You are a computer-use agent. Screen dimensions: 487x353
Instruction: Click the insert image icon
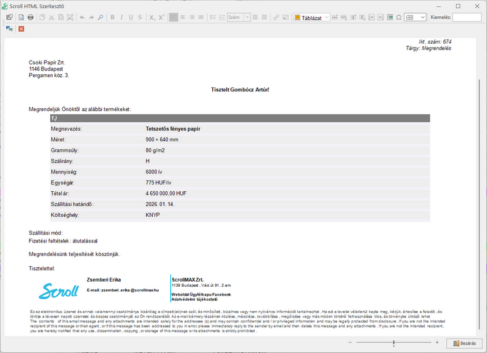(286, 17)
